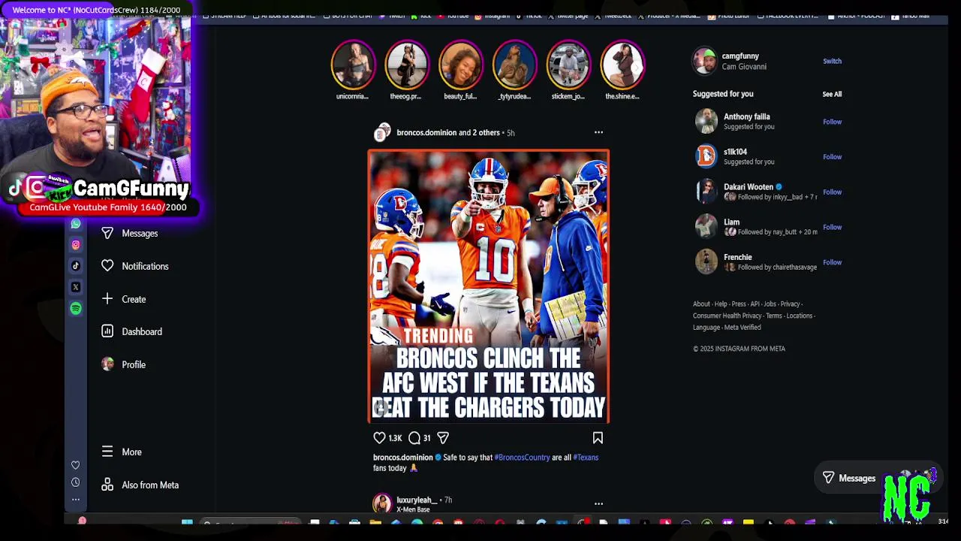961x541 pixels.
Task: Open Consumer Health Privacy link
Action: pos(728,316)
